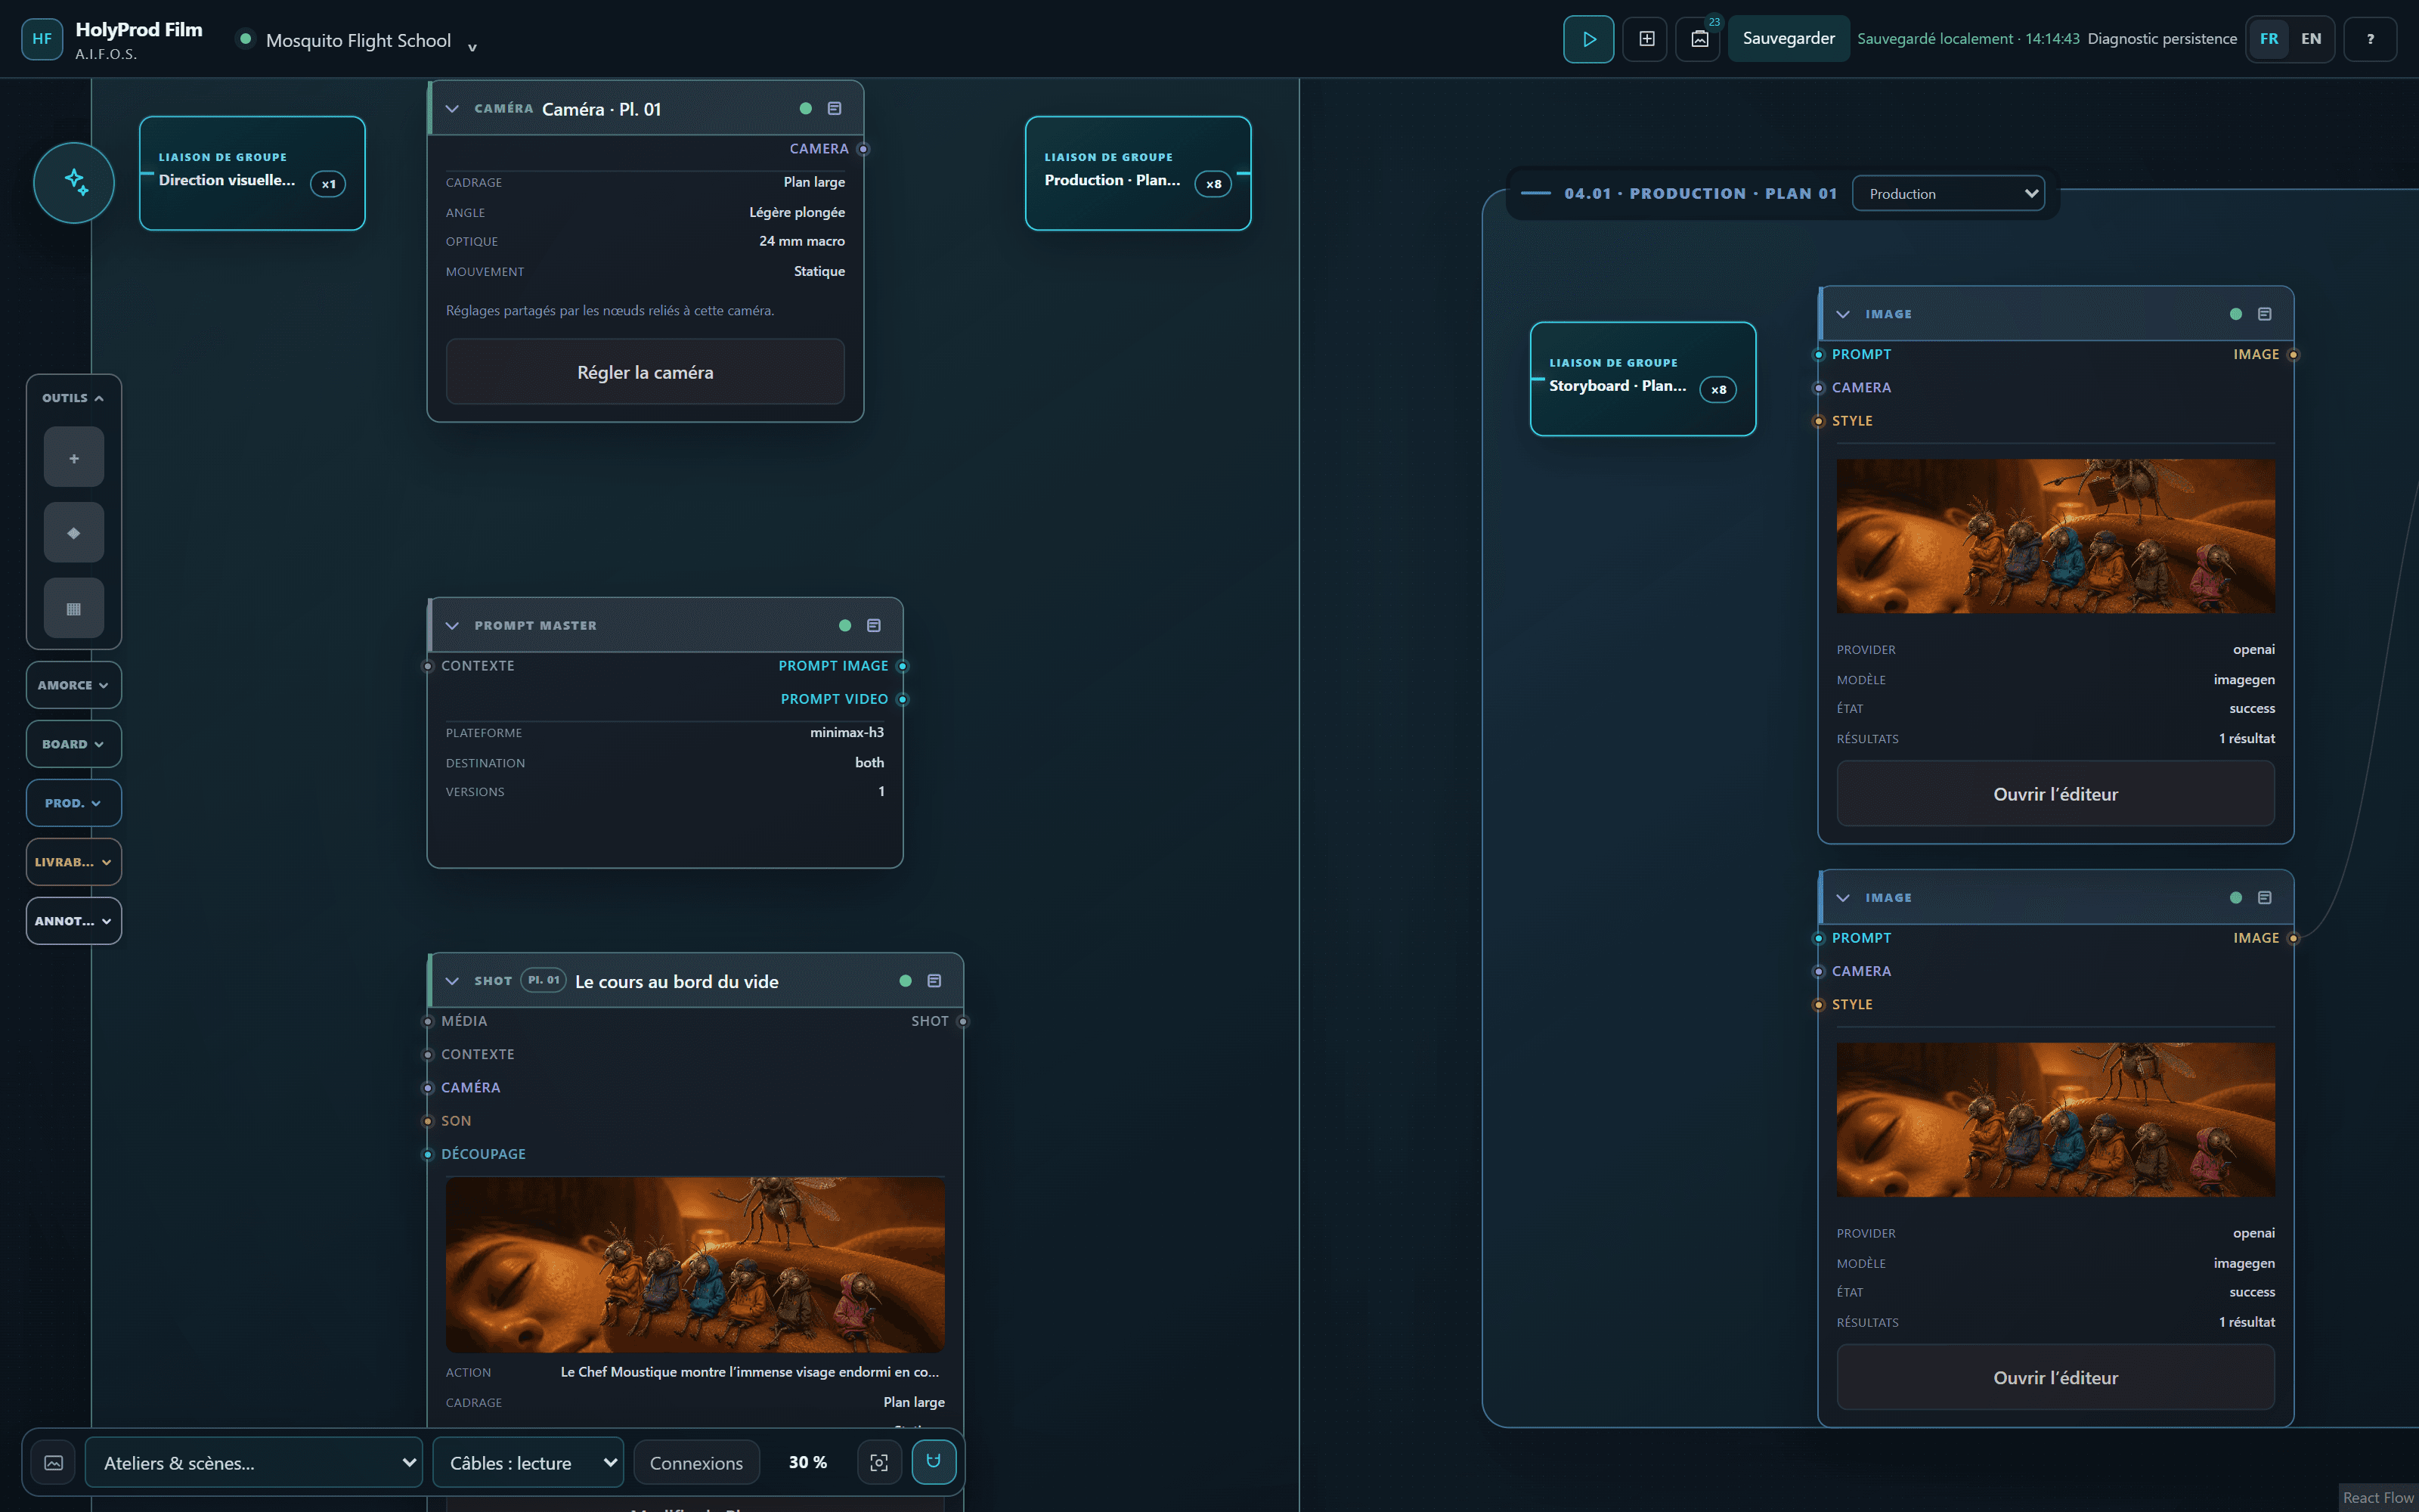Open notes icon on the lower Image node
The height and width of the screenshot is (1512, 2419).
click(x=2265, y=898)
